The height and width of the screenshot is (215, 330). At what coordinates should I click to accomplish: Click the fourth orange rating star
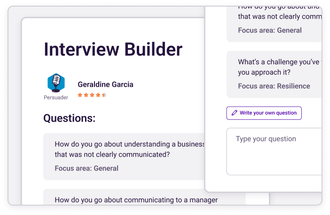98,95
